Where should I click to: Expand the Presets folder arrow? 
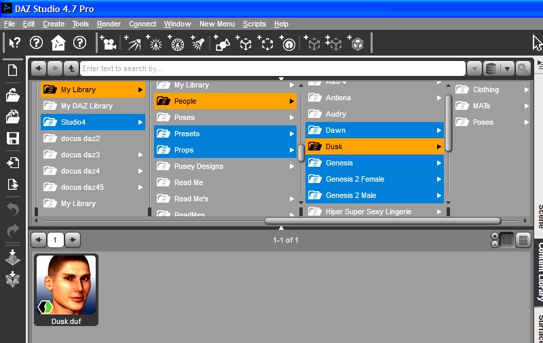292,134
